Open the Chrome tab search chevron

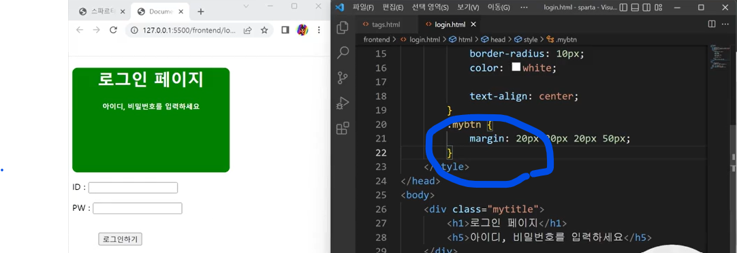(246, 6)
